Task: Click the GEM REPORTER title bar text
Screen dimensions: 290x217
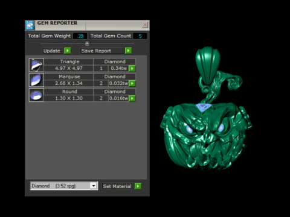Action: (x=57, y=23)
